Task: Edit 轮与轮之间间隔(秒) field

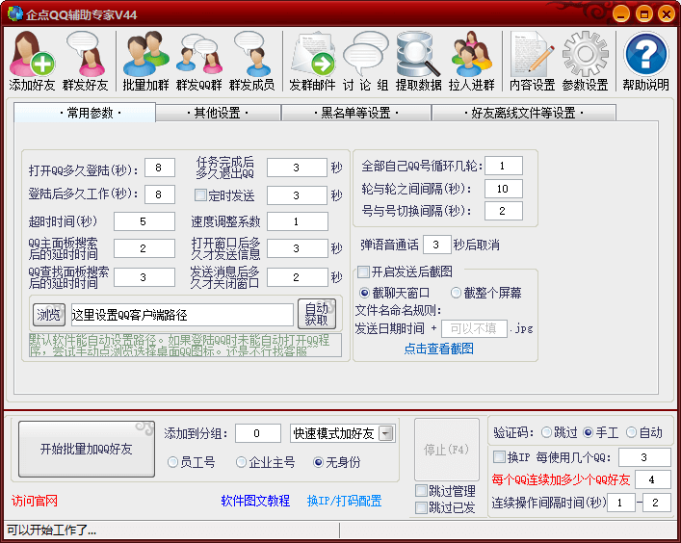Action: click(x=504, y=189)
